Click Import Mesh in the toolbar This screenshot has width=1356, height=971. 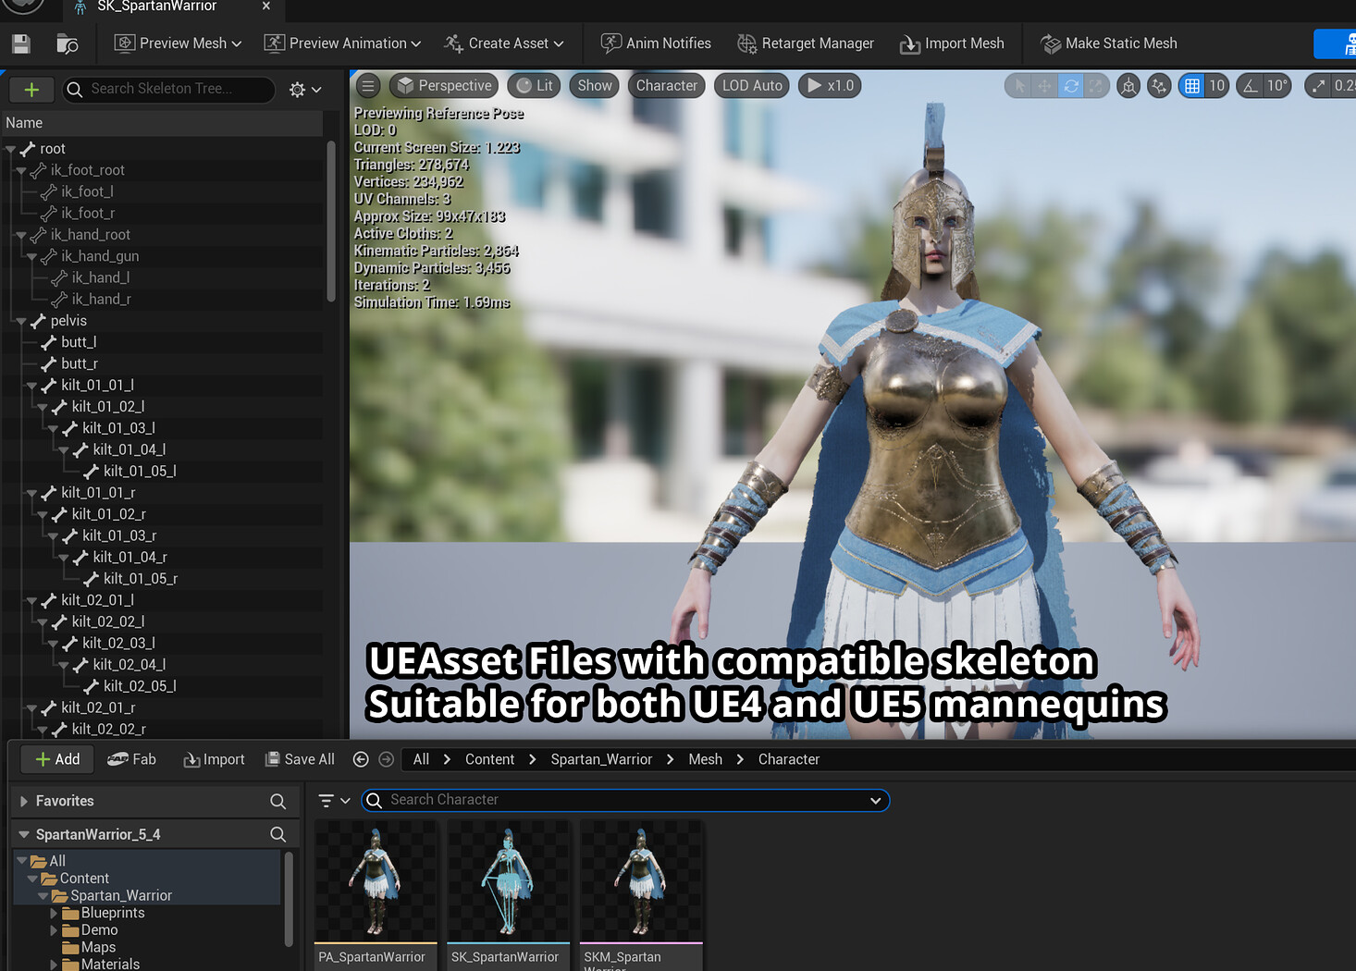pyautogui.click(x=952, y=43)
